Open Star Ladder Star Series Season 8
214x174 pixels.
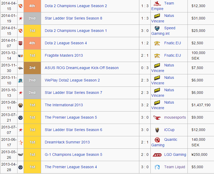click(73, 18)
